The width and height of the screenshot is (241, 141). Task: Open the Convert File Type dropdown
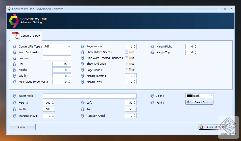[x=57, y=46]
